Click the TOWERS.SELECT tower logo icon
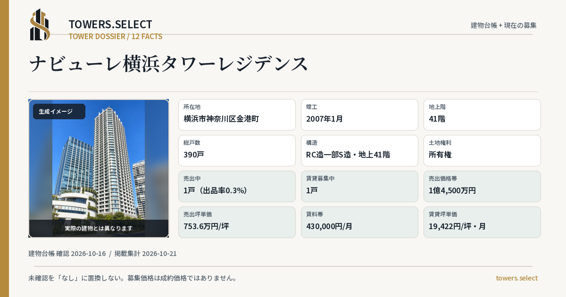566x297 pixels. point(40,25)
